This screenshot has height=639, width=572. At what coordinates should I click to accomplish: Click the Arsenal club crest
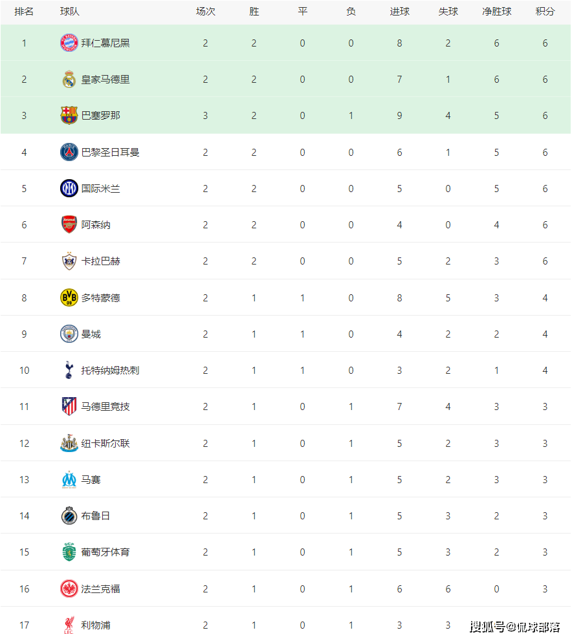point(69,225)
